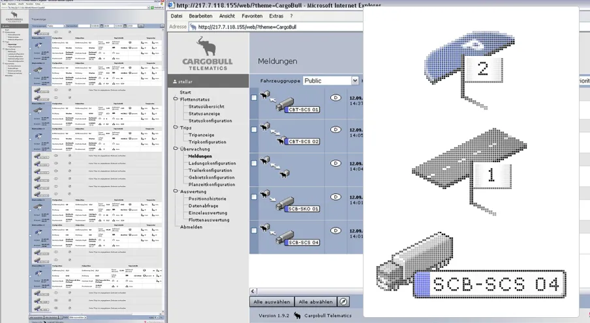Open Einzelauswertung in the sidebar
Viewport: 590px width, 323px height.
(208, 213)
